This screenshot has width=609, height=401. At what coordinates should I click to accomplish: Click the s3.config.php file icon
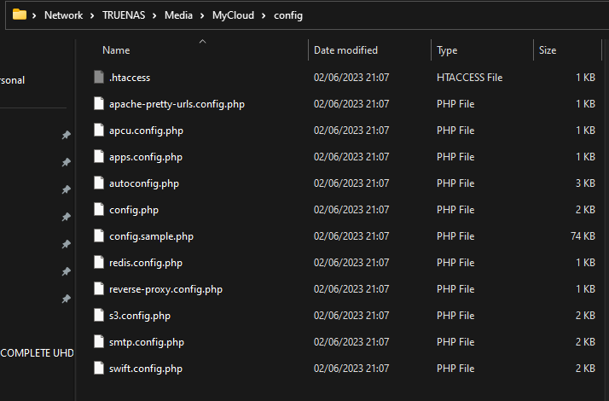point(99,315)
